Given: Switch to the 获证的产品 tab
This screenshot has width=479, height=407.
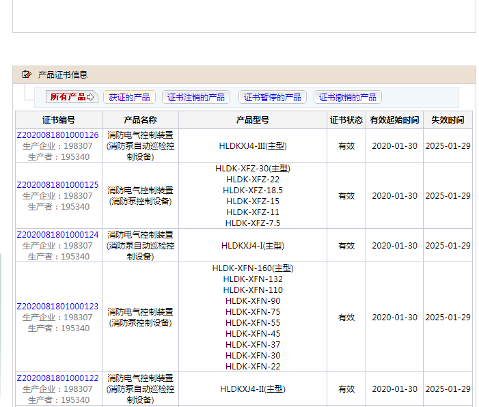Looking at the screenshot, I should 129,97.
